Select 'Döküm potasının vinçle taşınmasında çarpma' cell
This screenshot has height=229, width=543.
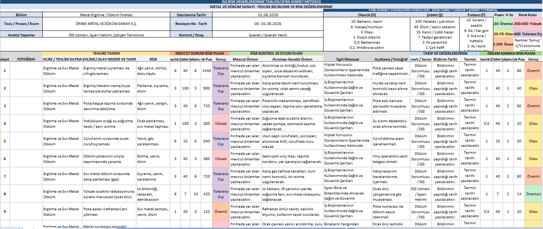(109, 159)
